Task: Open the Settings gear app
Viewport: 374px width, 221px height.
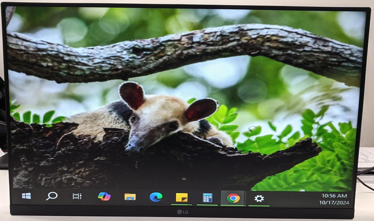Action: tap(259, 198)
